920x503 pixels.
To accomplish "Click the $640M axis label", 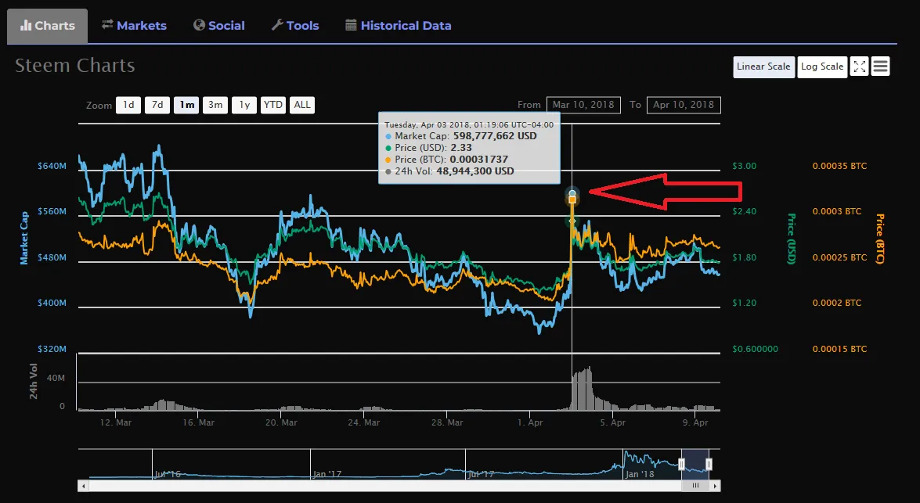I will pyautogui.click(x=52, y=166).
